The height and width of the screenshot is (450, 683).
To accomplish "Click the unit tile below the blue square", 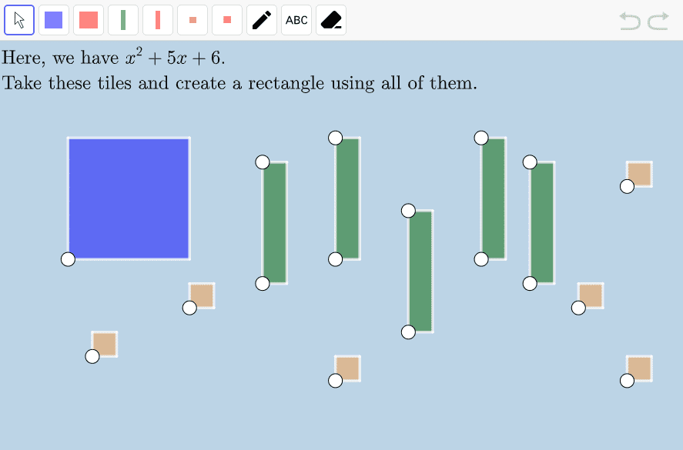I will (x=105, y=345).
